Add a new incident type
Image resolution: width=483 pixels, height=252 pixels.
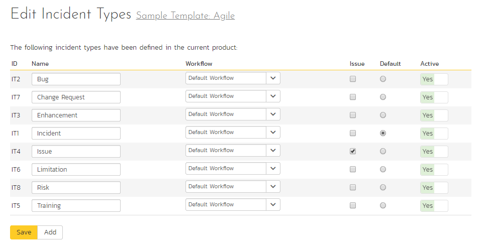click(50, 232)
